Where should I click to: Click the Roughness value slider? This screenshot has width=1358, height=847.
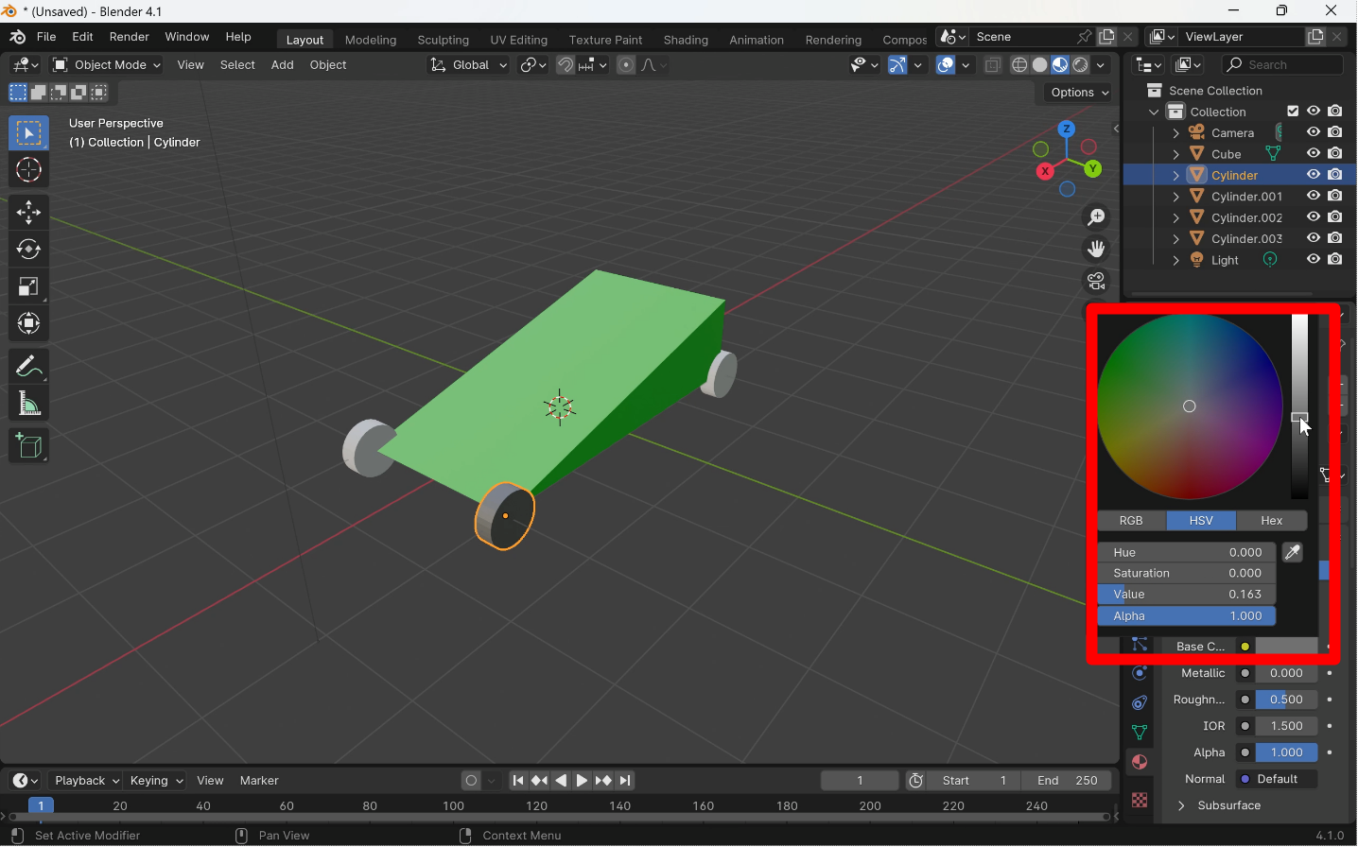point(1286,700)
